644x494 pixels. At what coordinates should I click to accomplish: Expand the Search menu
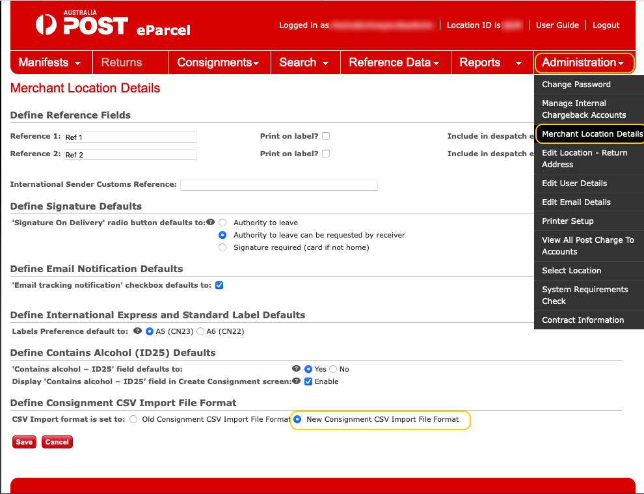point(306,62)
